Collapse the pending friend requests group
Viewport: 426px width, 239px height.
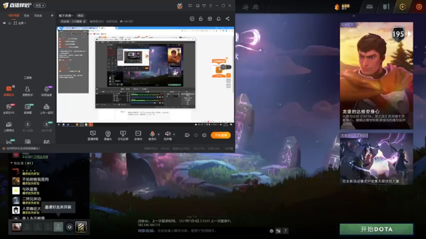11,163
